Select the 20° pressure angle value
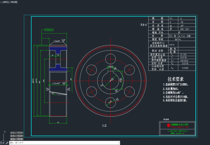 click(x=182, y=25)
